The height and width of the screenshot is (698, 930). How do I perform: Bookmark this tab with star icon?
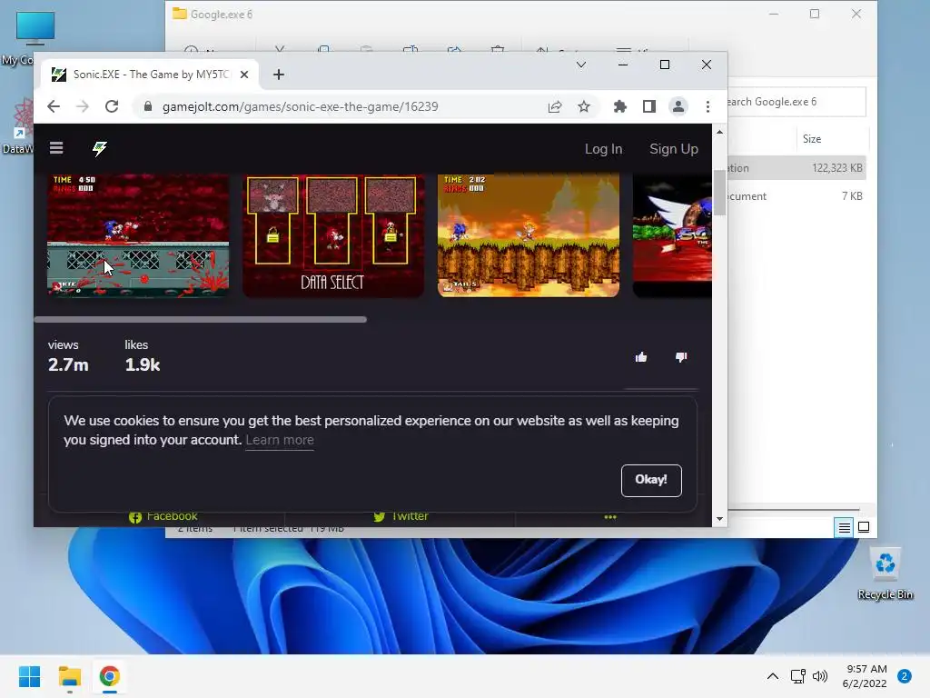(584, 106)
